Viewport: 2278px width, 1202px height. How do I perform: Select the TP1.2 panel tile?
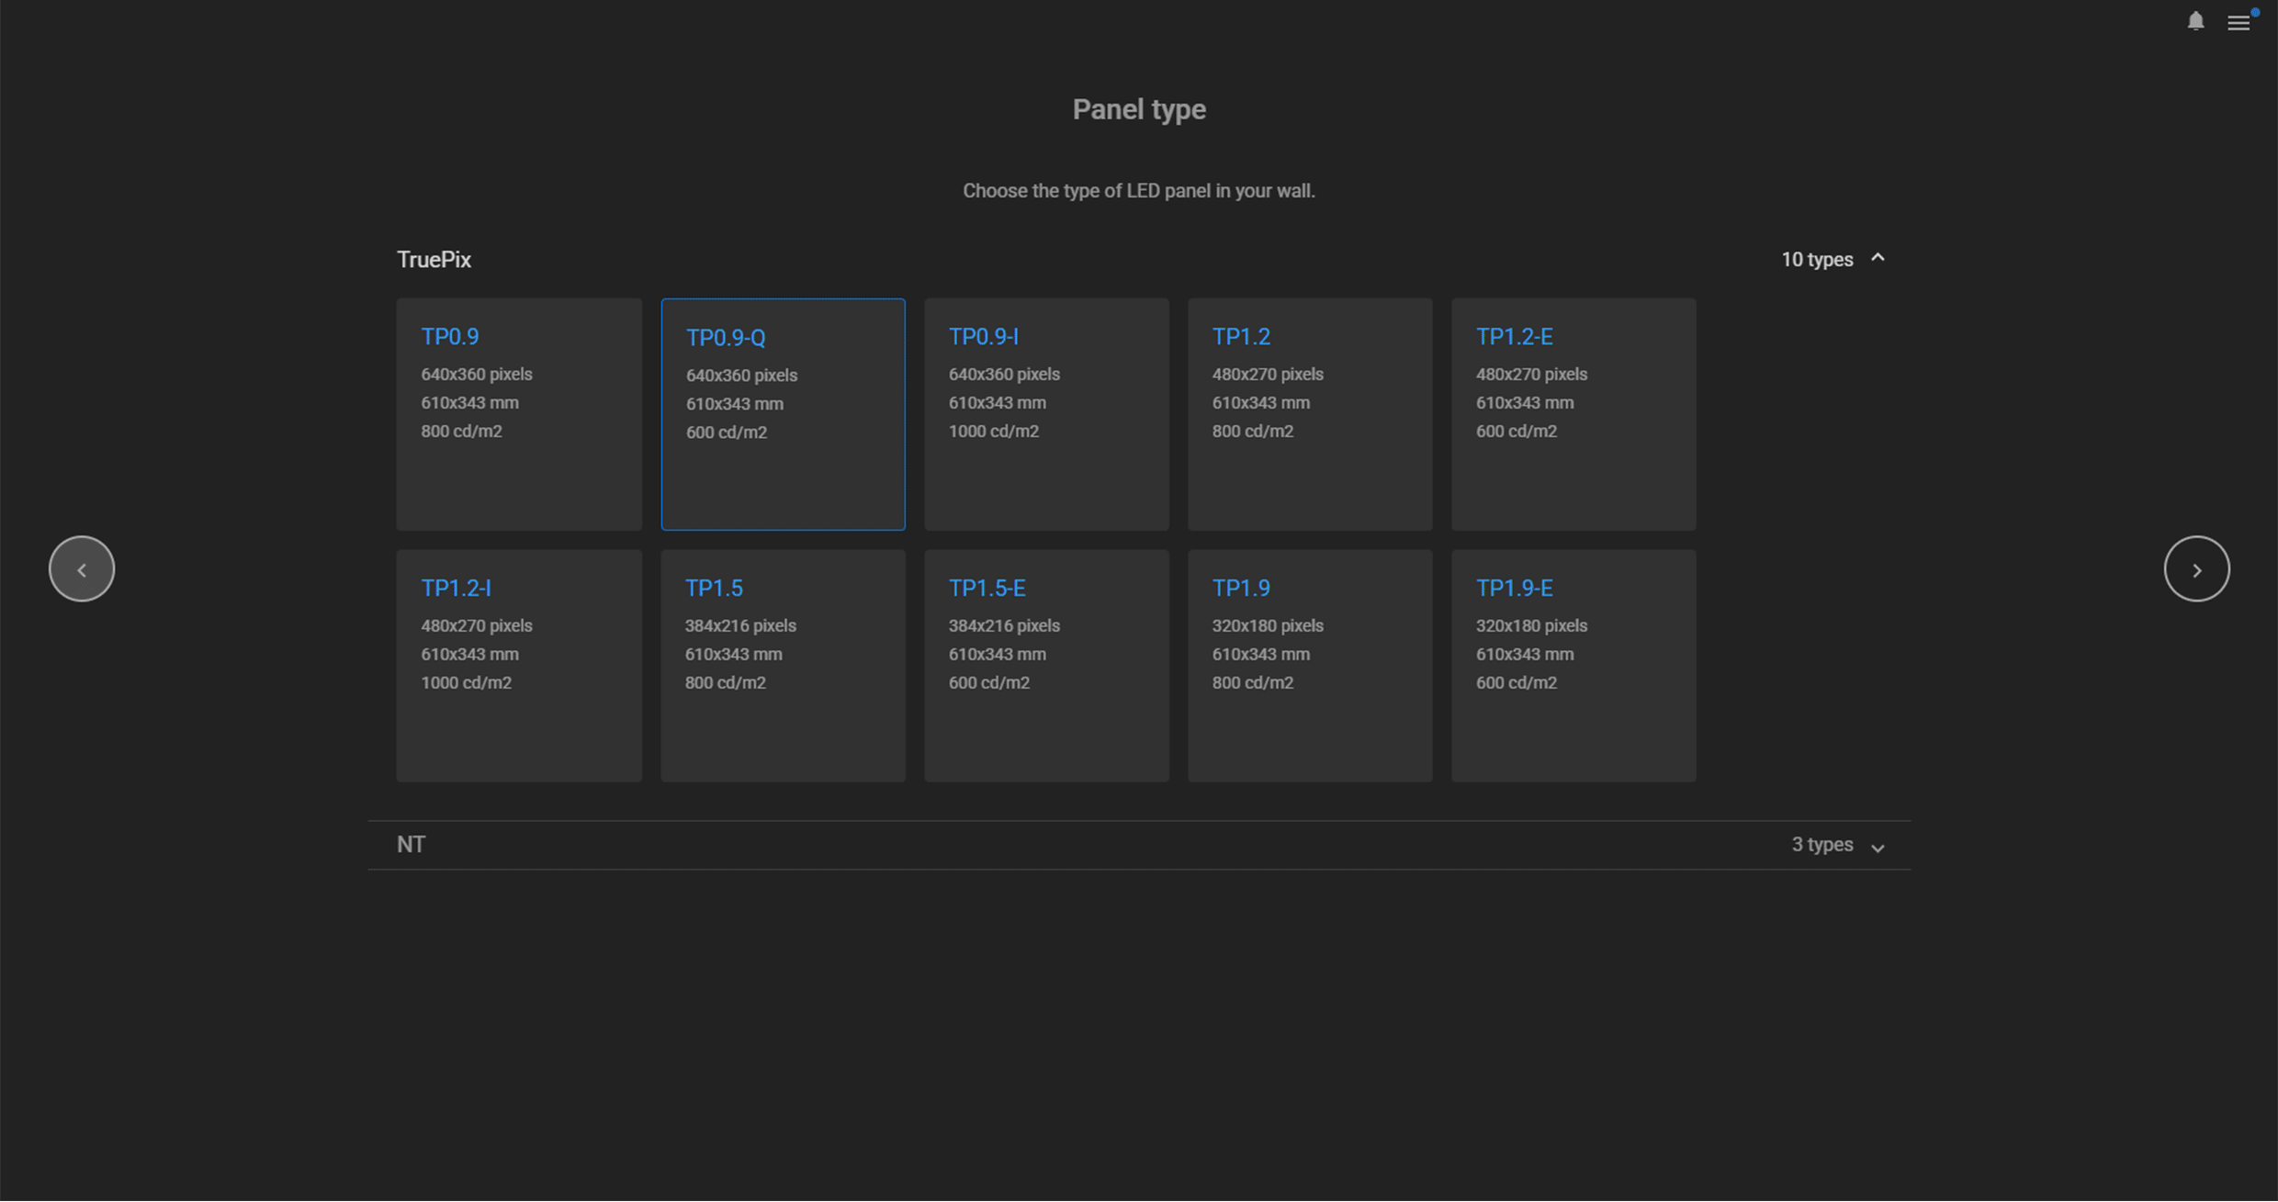[1310, 414]
